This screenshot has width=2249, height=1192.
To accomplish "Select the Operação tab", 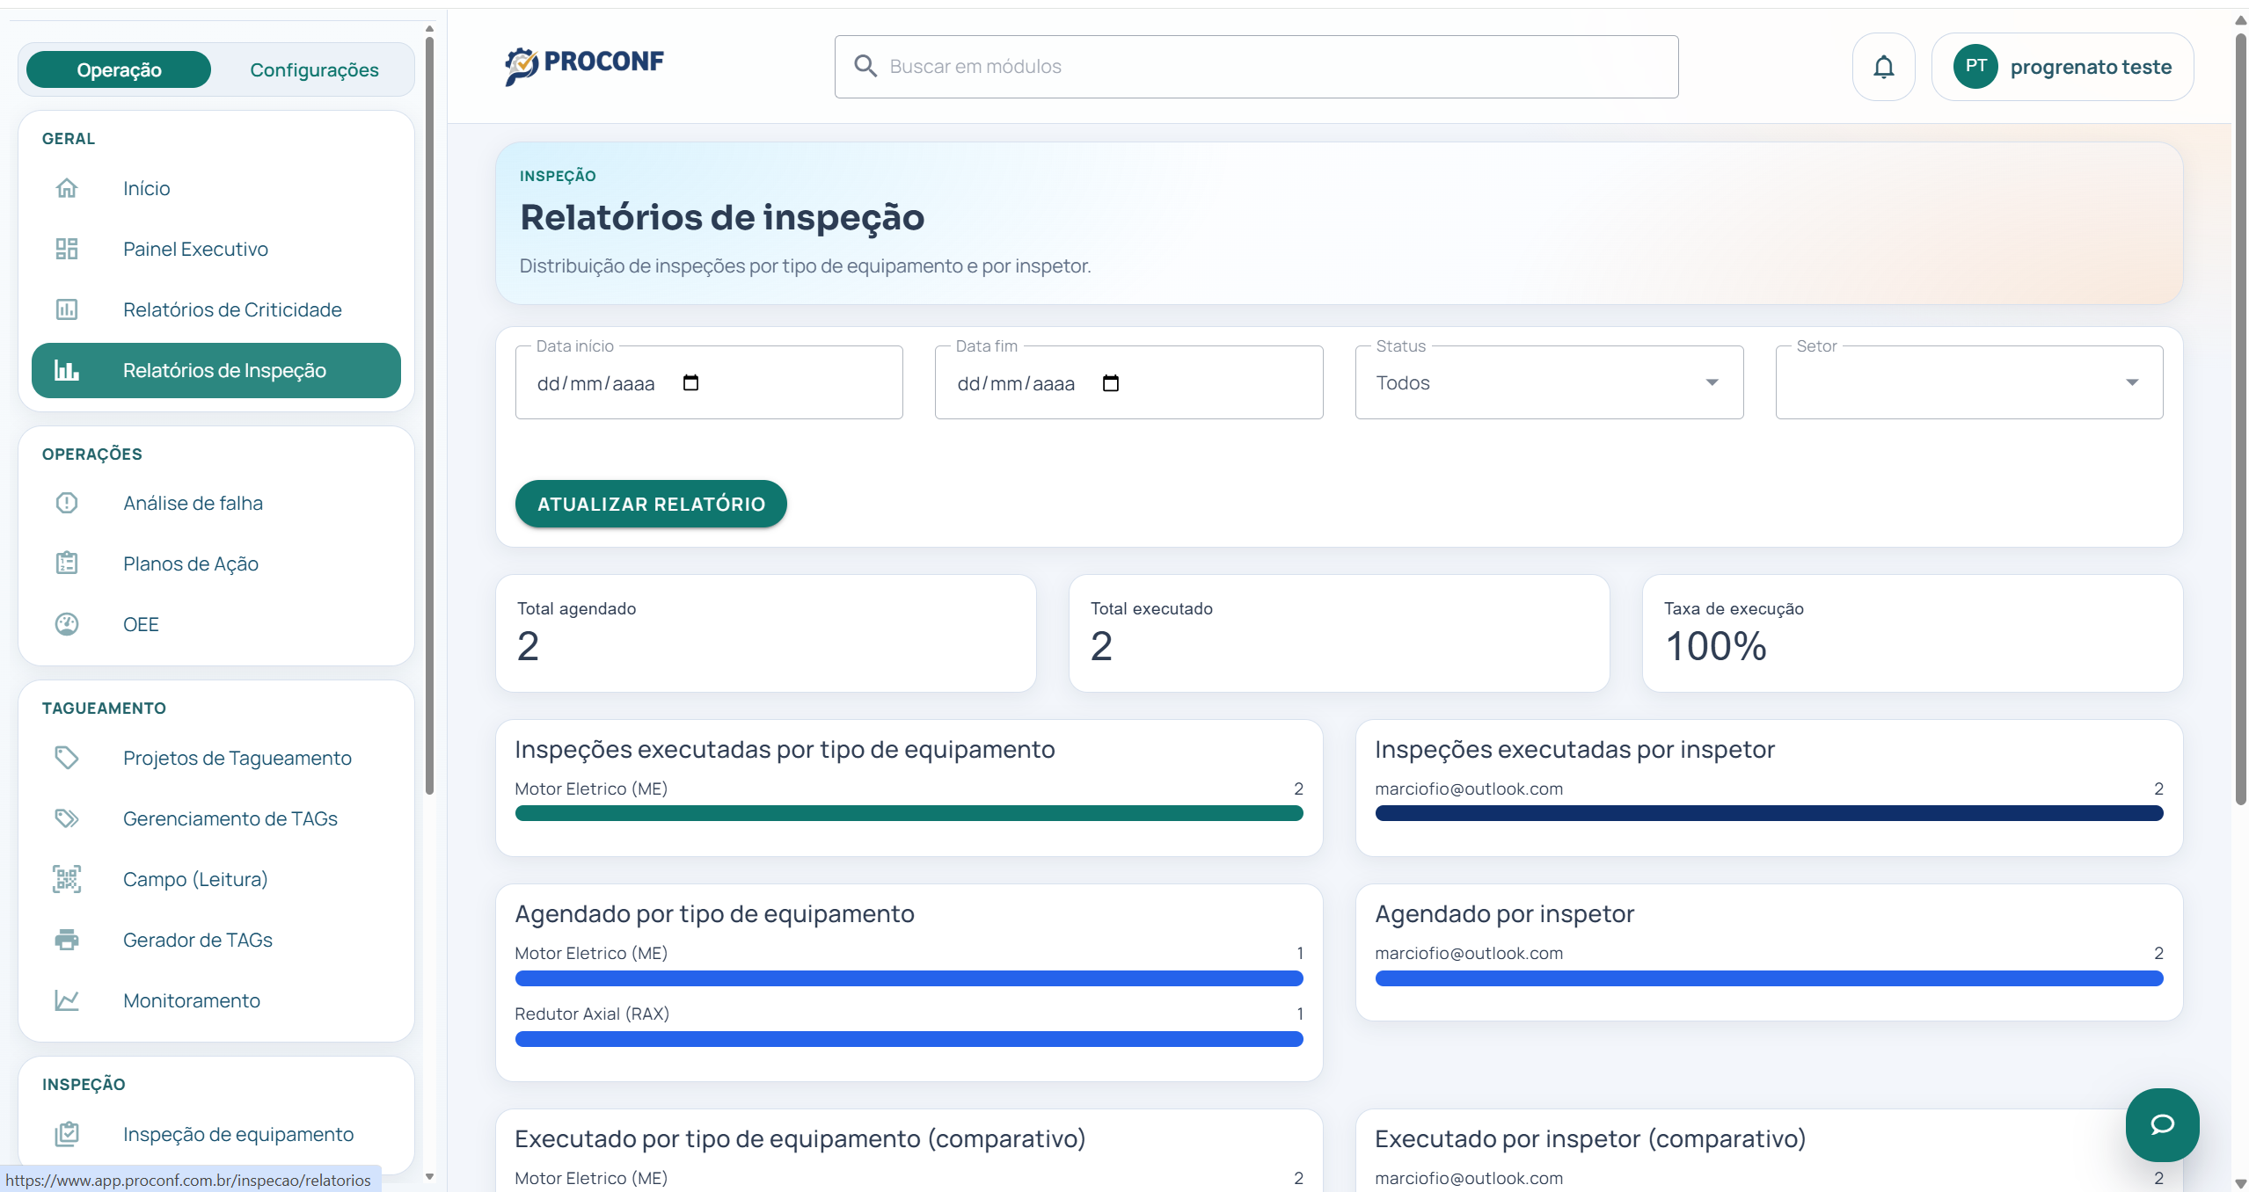I will point(118,69).
